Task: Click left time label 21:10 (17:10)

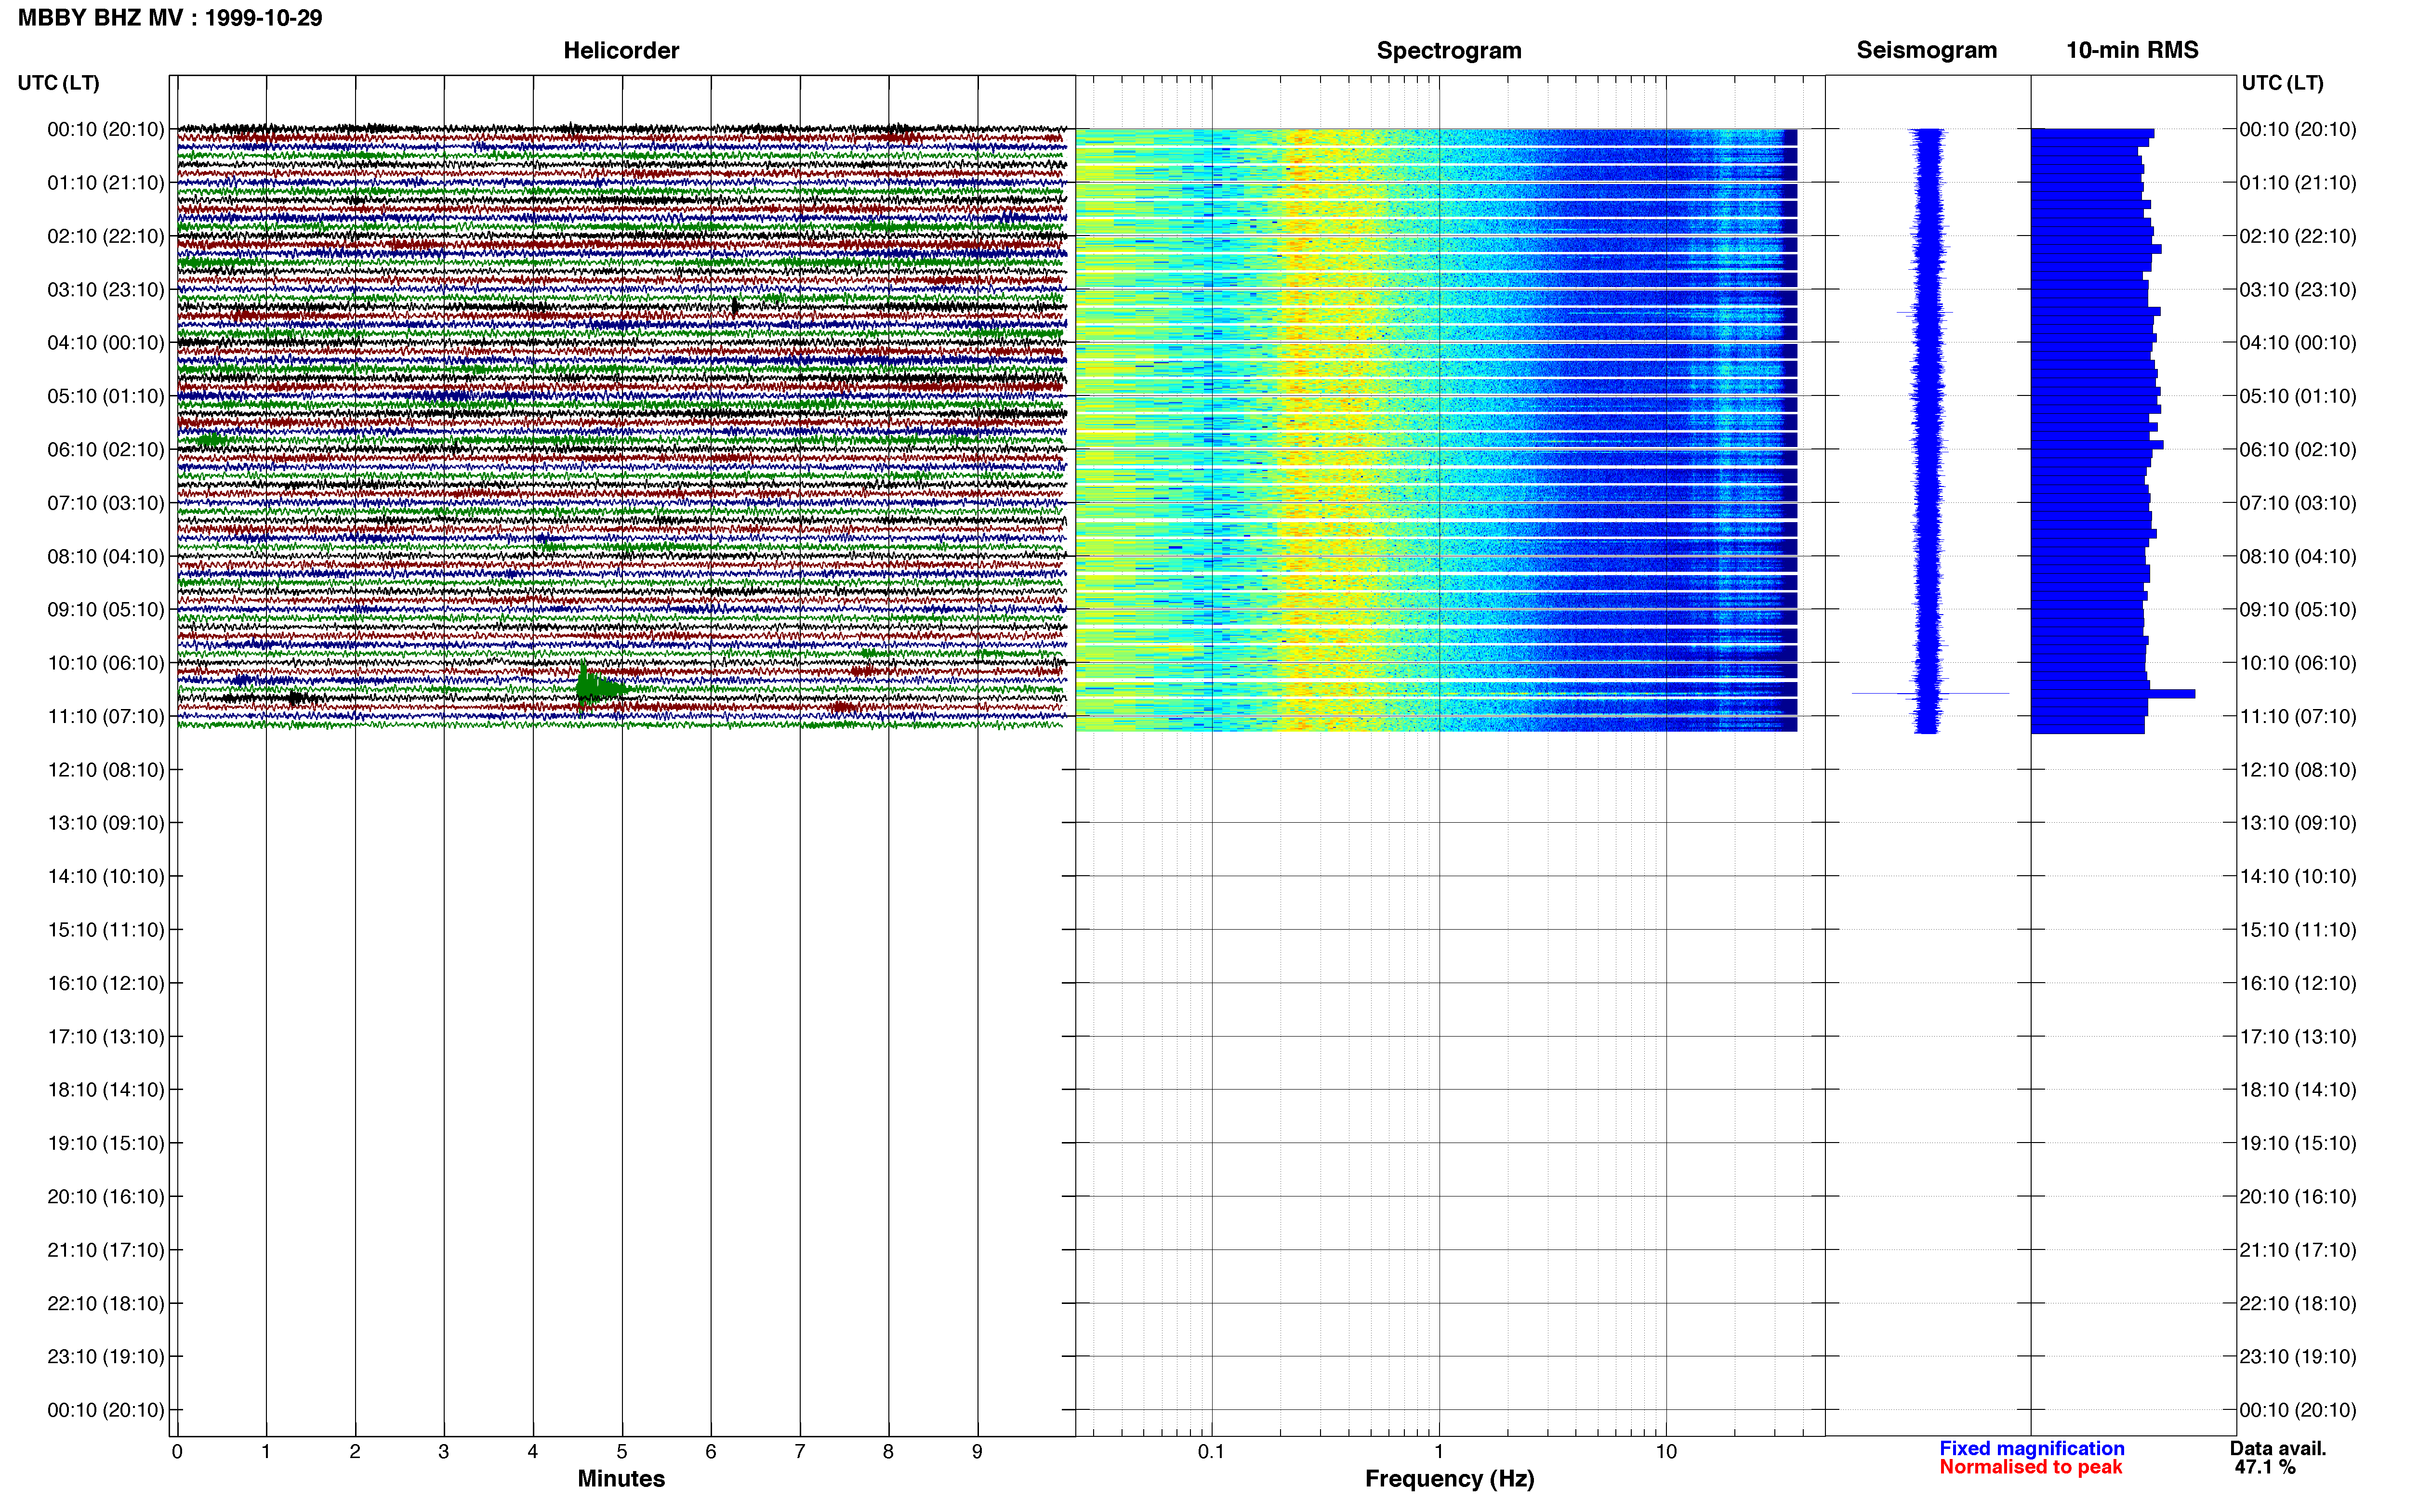Action: point(106,1250)
